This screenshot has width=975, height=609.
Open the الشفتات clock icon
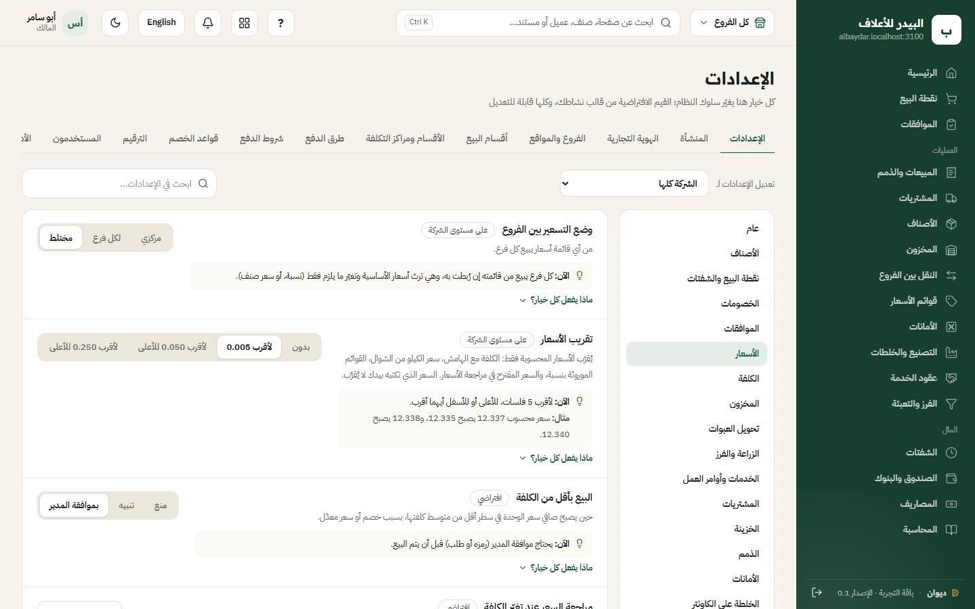point(951,453)
